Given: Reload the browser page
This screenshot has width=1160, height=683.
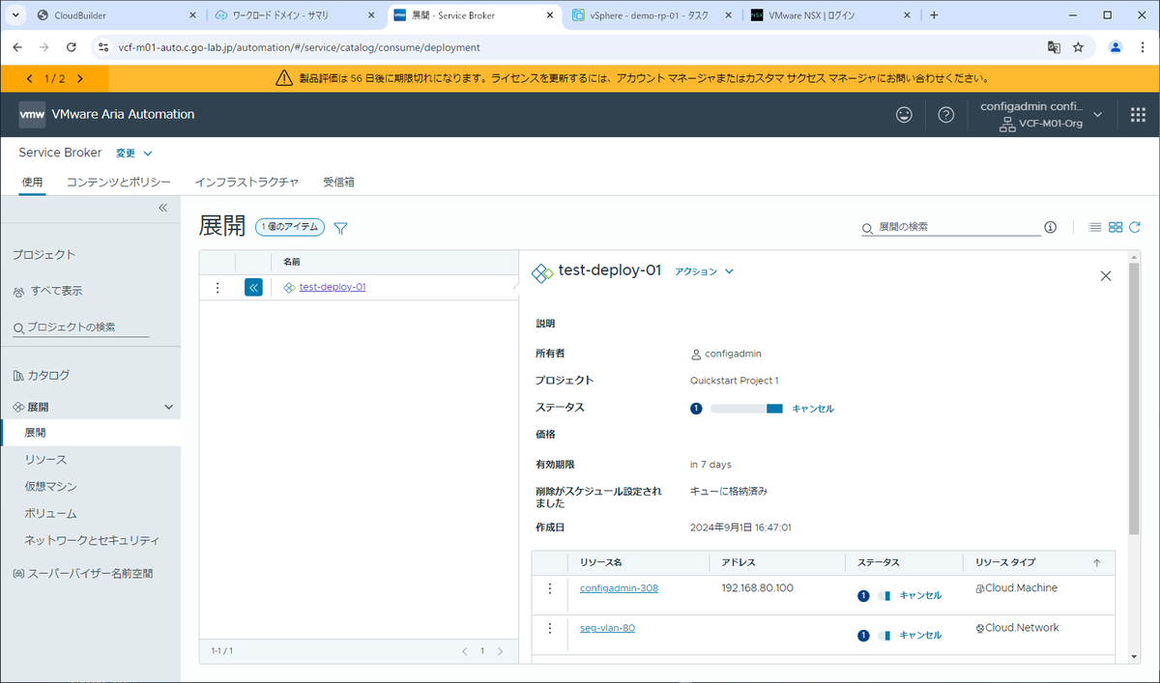Looking at the screenshot, I should [71, 46].
